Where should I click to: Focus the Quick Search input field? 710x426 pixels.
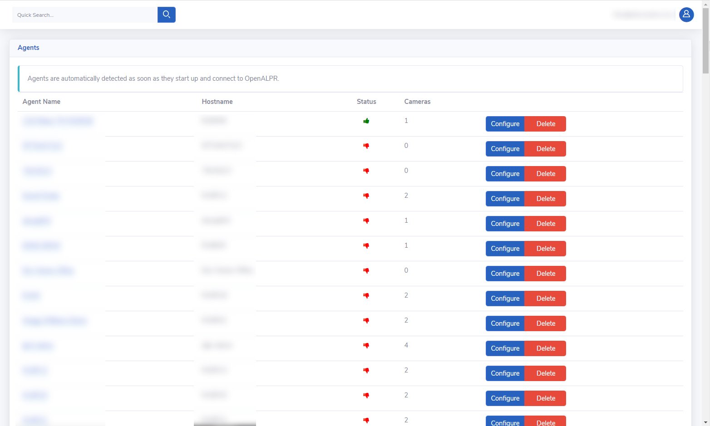pyautogui.click(x=85, y=15)
